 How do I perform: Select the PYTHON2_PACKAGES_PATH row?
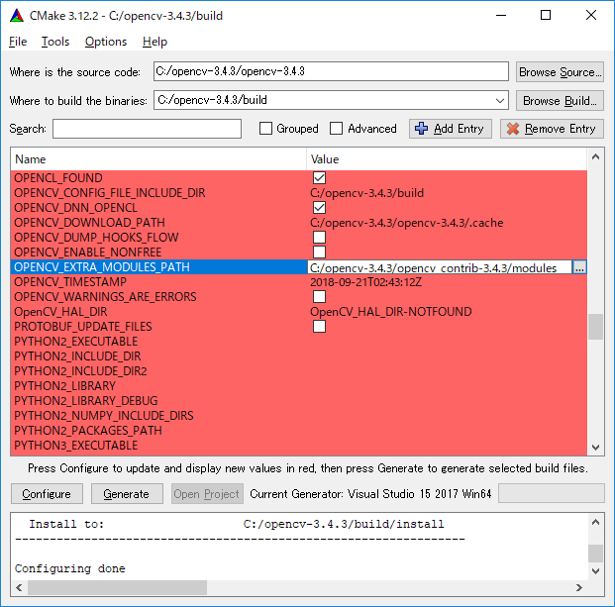click(298, 431)
